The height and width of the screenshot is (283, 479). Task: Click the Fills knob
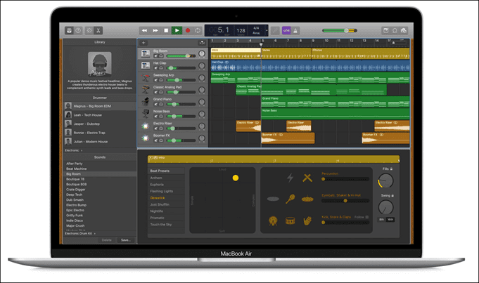[385, 181]
